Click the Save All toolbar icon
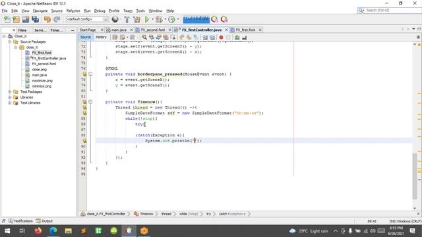This screenshot has width=422, height=237. [35, 19]
